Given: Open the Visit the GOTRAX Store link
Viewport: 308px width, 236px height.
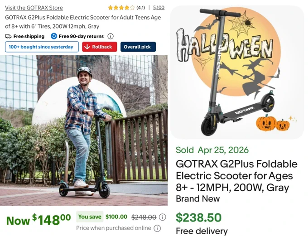Looking at the screenshot, I should tap(34, 8).
